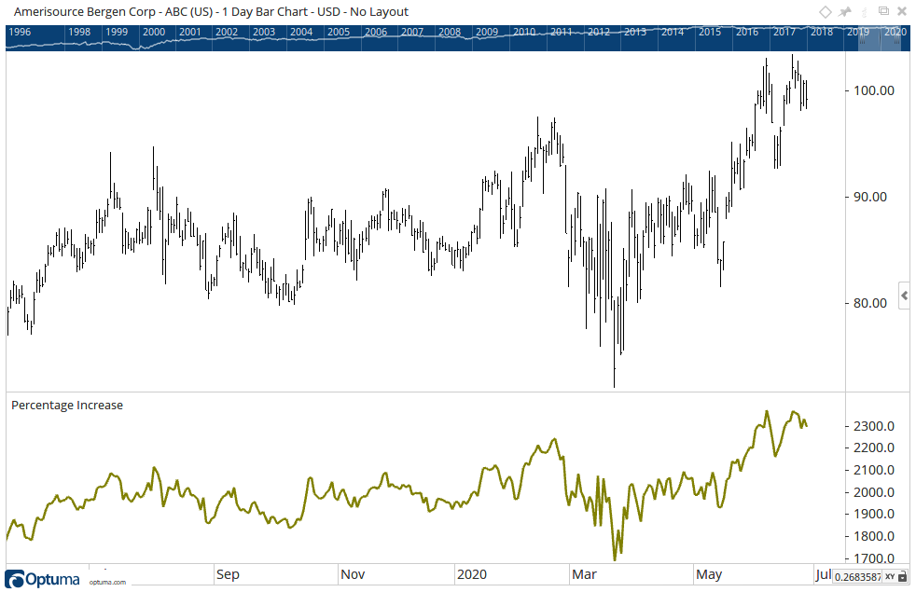Image resolution: width=916 pixels, height=592 pixels.
Task: Click the Nov label on the date axis
Action: click(353, 574)
